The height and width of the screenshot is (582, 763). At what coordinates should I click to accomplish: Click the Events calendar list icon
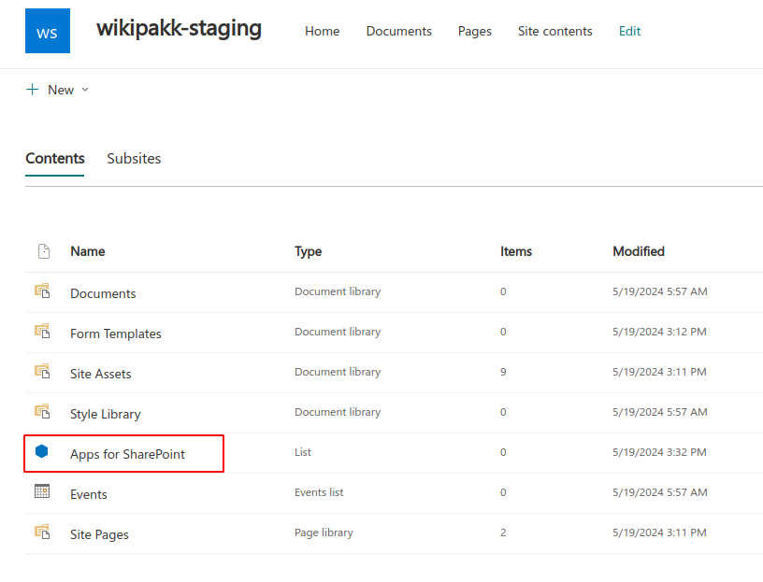(x=42, y=491)
